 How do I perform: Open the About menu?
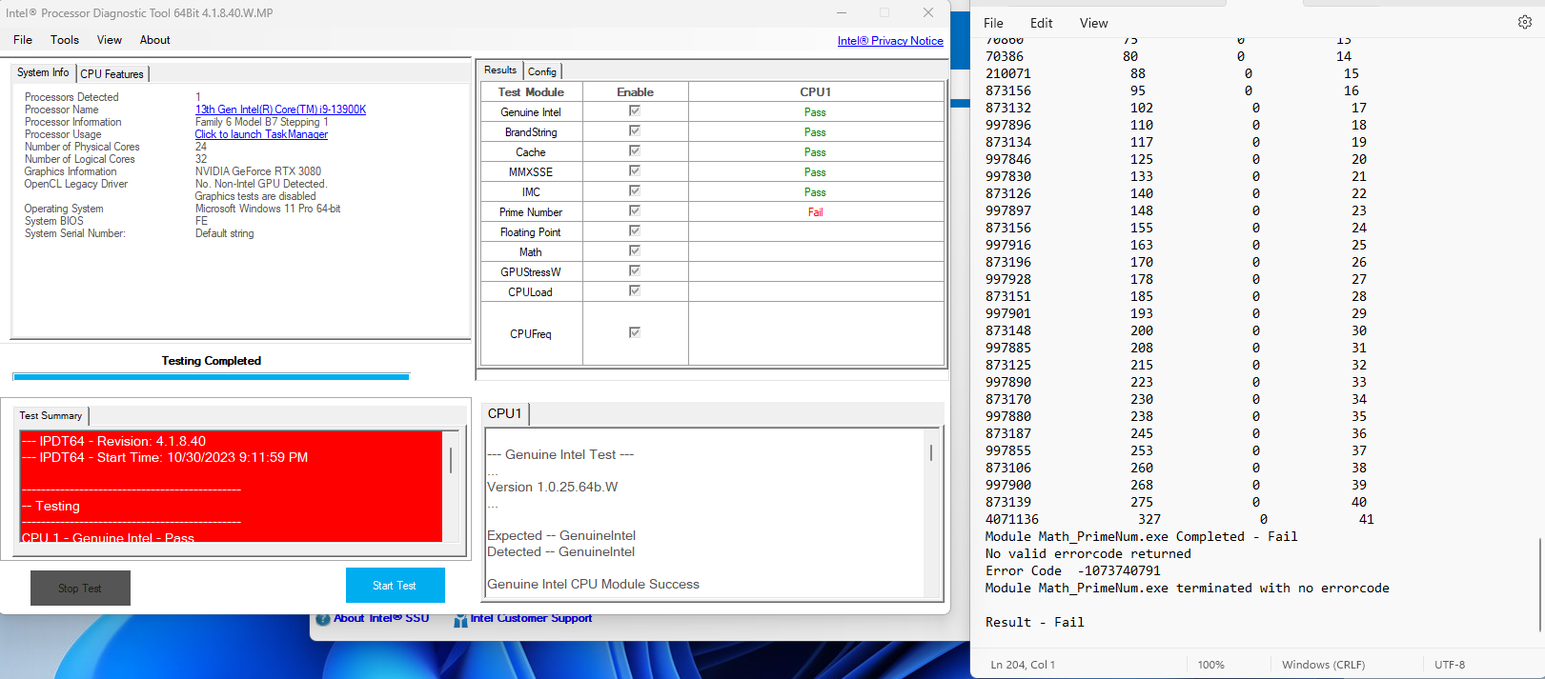click(154, 40)
